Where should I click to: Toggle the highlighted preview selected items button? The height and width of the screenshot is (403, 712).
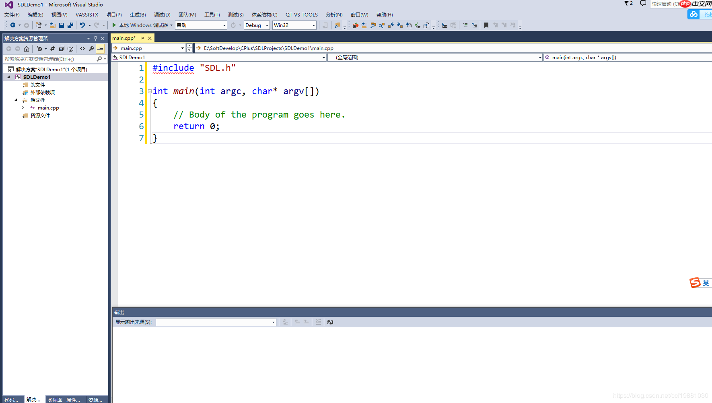click(x=100, y=49)
